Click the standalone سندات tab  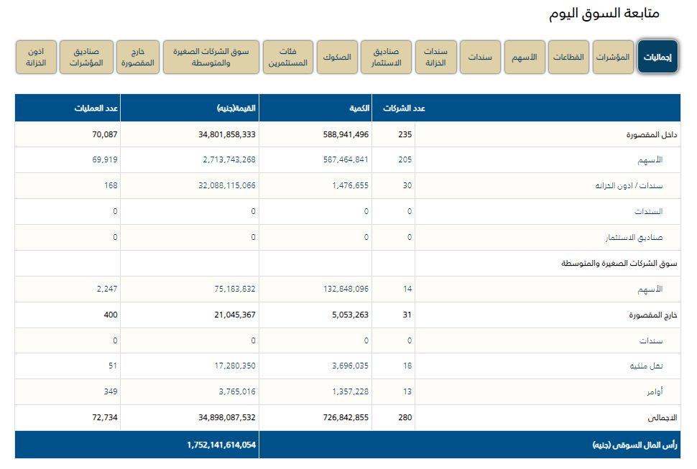click(480, 57)
